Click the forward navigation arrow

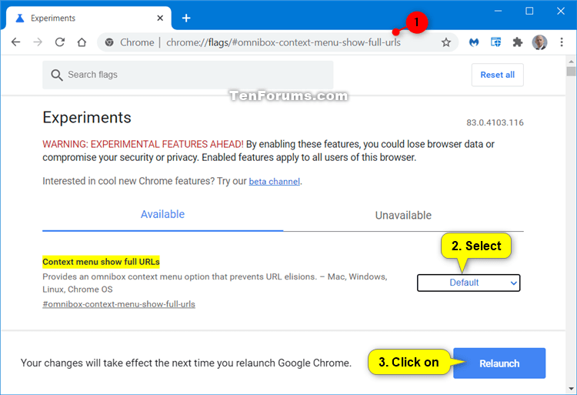[38, 42]
